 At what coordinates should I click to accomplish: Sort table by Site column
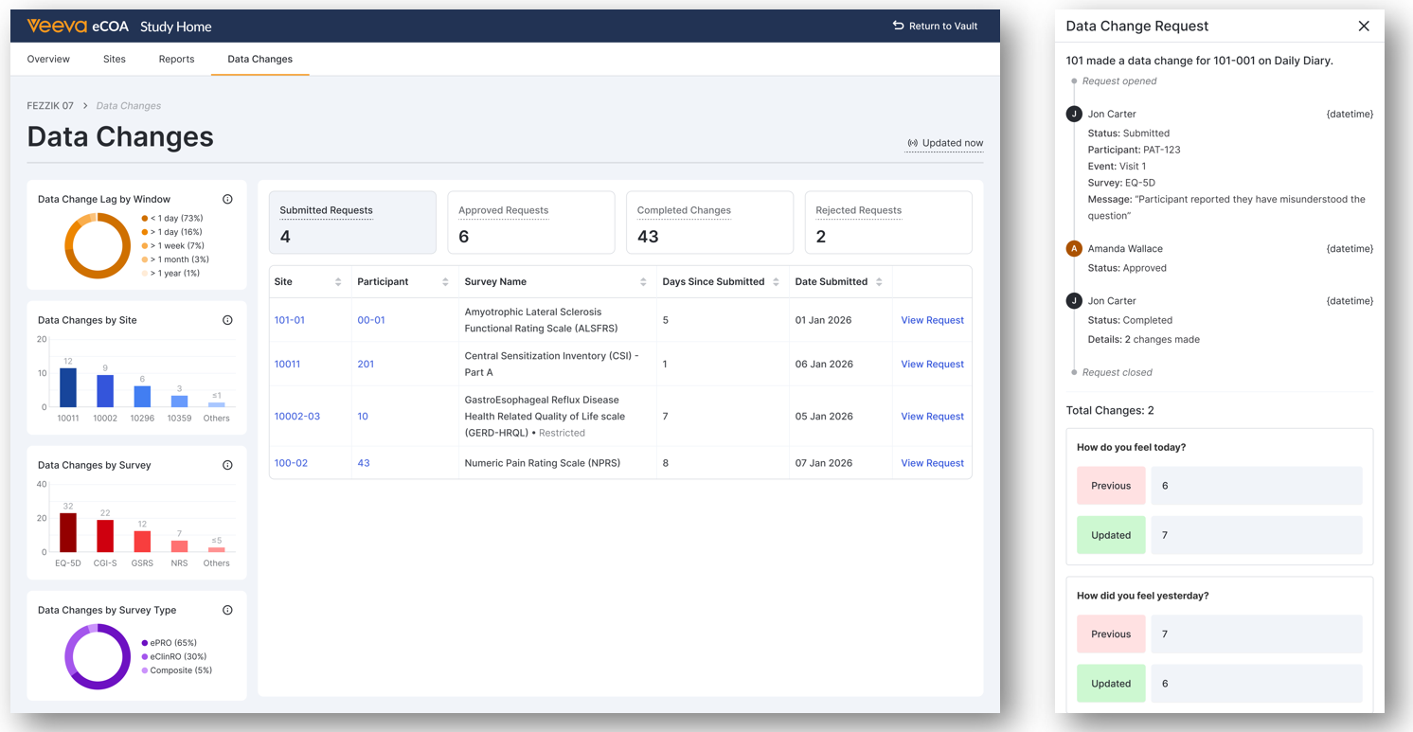(x=338, y=282)
